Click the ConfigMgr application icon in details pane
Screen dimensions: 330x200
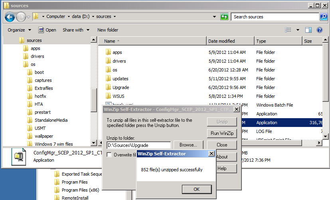(x=19, y=157)
